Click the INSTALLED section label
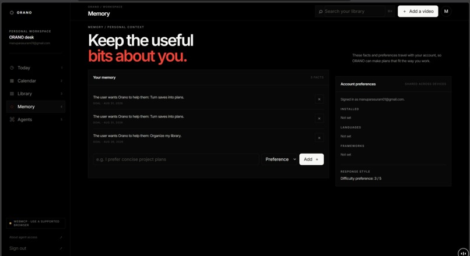The width and height of the screenshot is (470, 256). pos(349,109)
